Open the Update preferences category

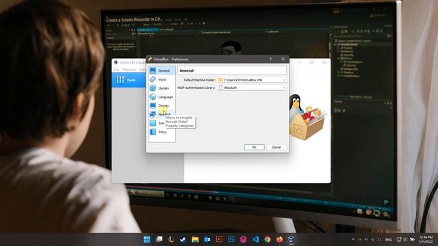pyautogui.click(x=162, y=88)
